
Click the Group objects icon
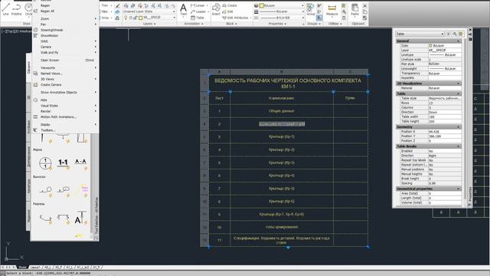[310, 8]
